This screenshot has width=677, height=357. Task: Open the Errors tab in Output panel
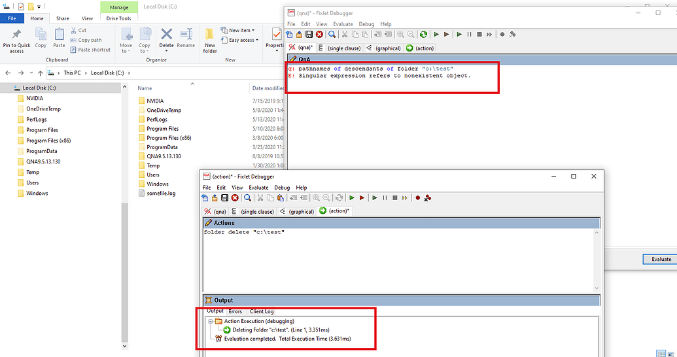[235, 311]
